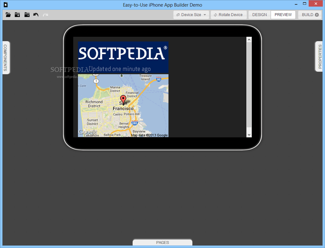Open project via the open-folder icon

pos(8,15)
